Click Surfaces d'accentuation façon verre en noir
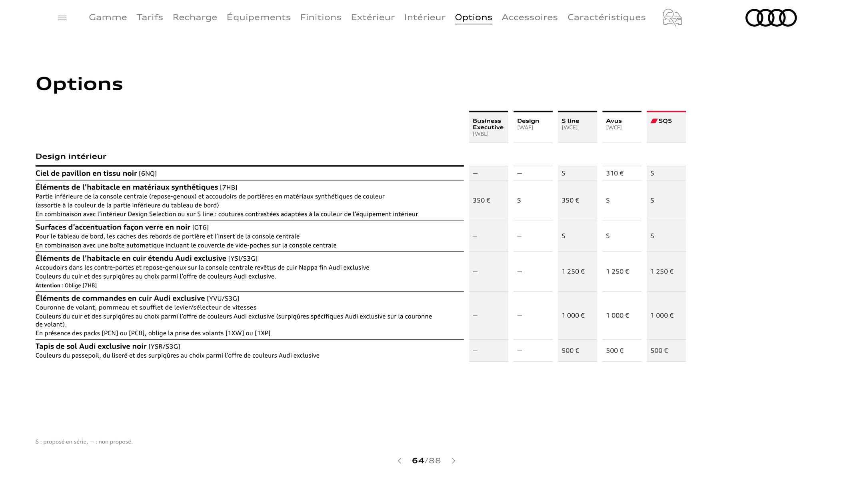 point(113,227)
